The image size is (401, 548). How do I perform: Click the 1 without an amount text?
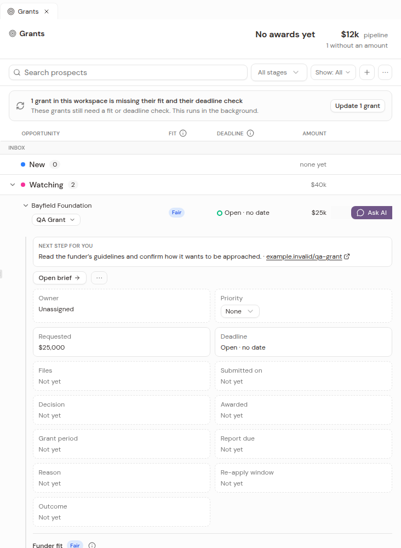[x=357, y=45]
